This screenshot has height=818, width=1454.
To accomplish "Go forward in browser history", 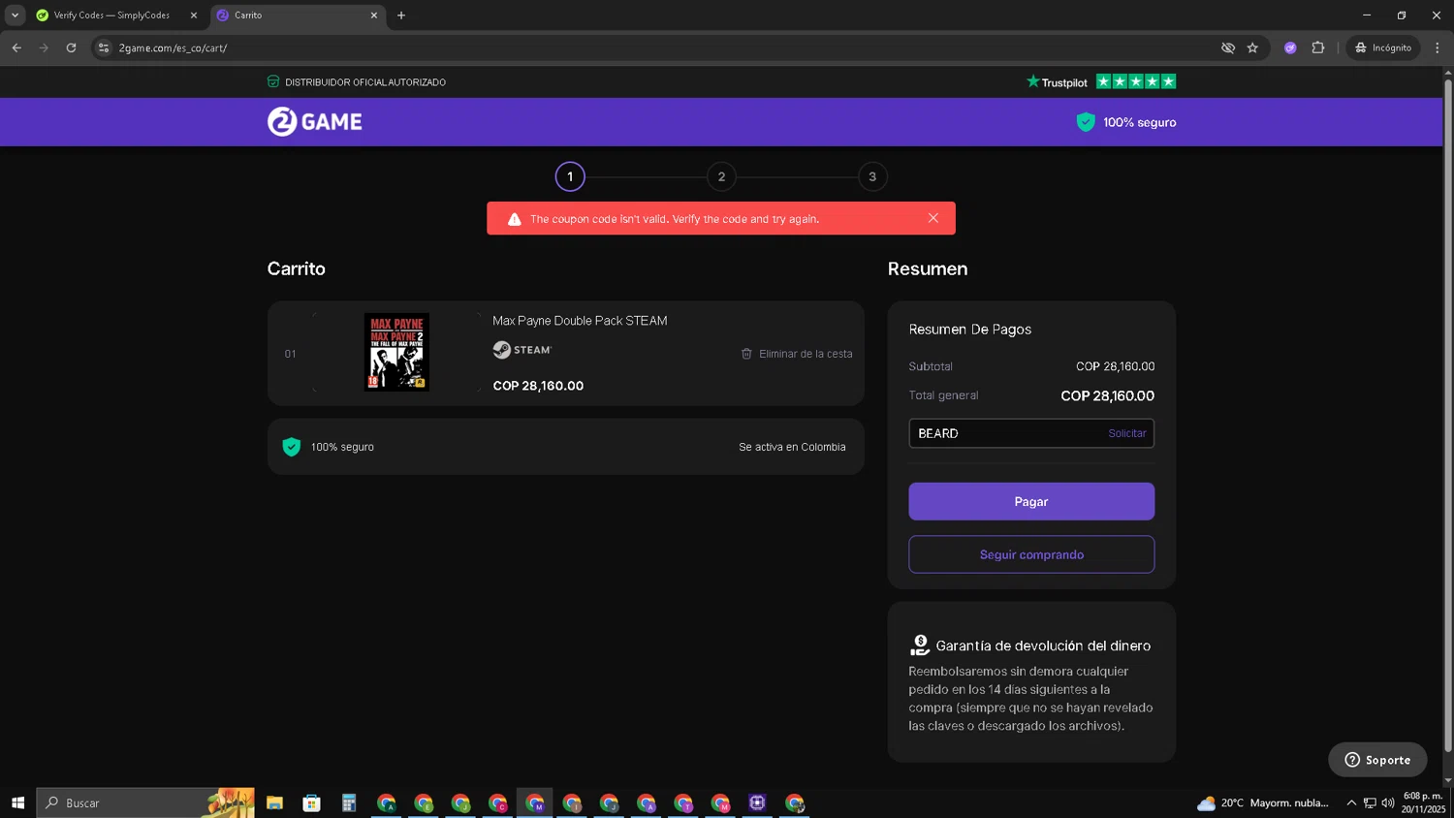I will [x=44, y=47].
